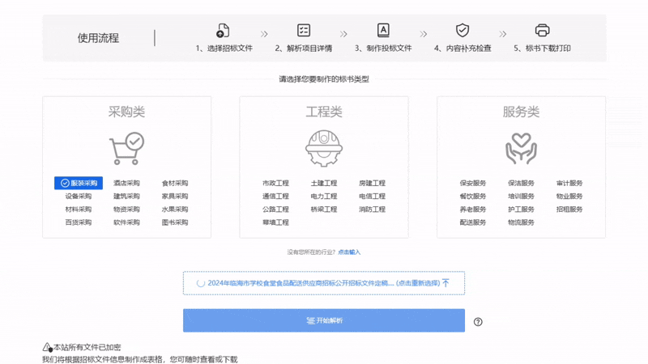648x364 pixels.
Task: Click the upload file icon above step 1
Action: [223, 31]
